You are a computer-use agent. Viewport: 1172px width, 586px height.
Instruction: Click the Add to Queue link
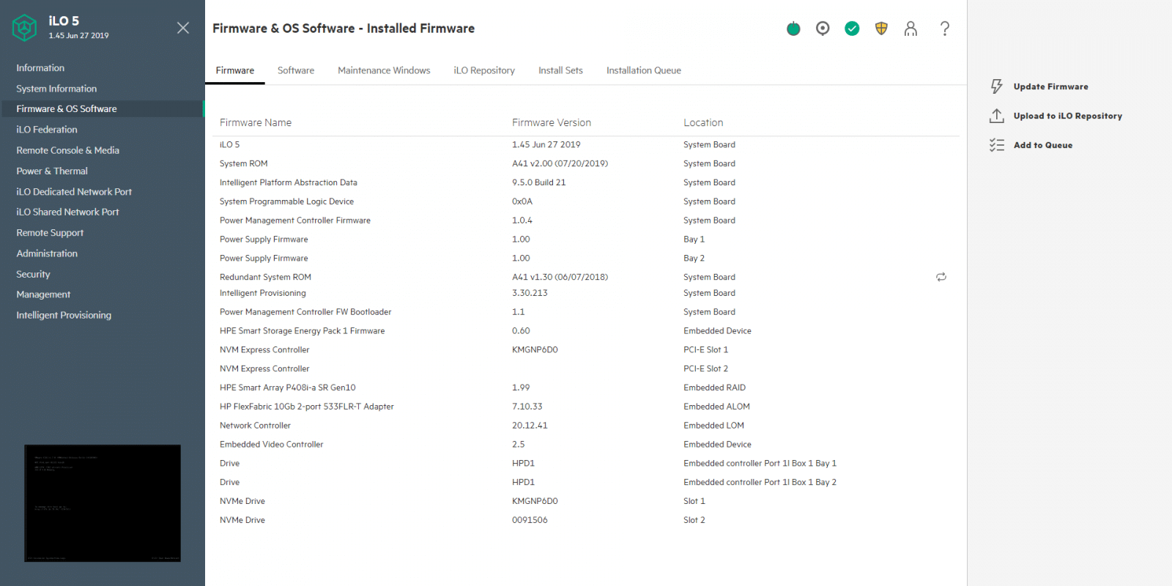(x=1042, y=145)
